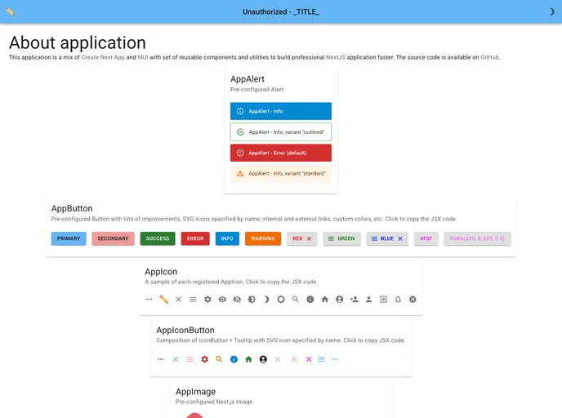Click the filled circle X cancel icon
The height and width of the screenshot is (418, 562).
[x=413, y=299]
